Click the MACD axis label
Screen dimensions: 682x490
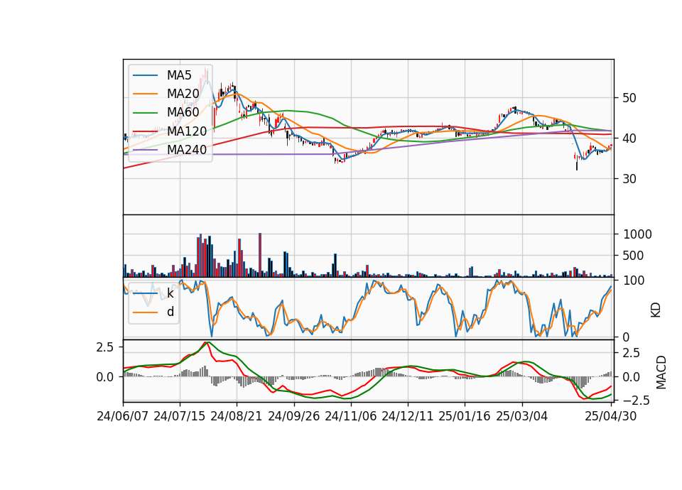click(x=661, y=372)
